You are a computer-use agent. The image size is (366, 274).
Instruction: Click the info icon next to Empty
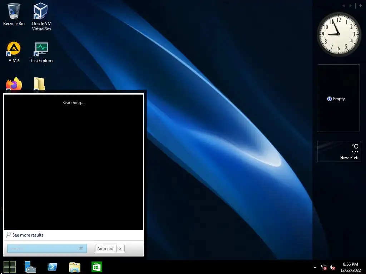pyautogui.click(x=329, y=99)
